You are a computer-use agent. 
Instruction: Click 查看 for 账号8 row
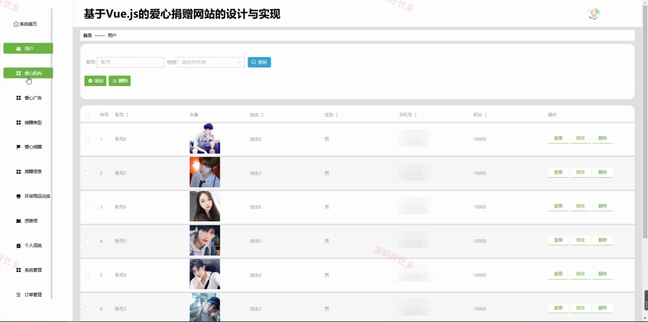[x=558, y=139]
